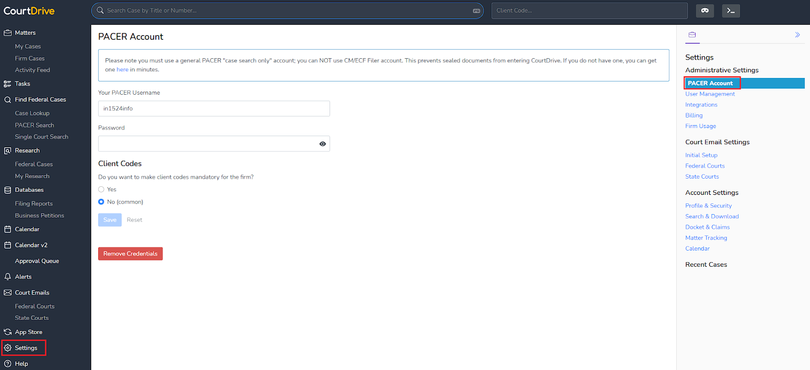Open Docket & Claims link
The image size is (810, 370).
708,227
